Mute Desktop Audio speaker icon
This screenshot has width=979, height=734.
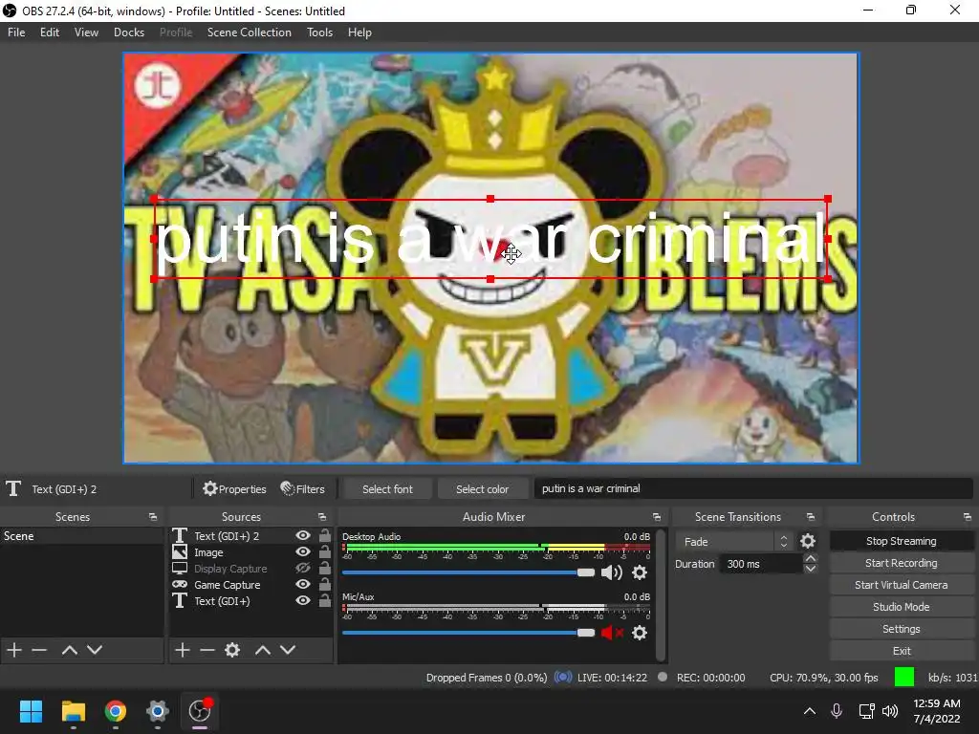coord(612,572)
